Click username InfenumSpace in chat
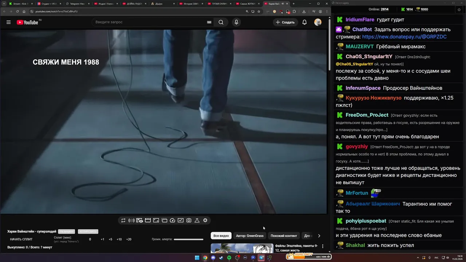This screenshot has height=262, width=466. [363, 88]
